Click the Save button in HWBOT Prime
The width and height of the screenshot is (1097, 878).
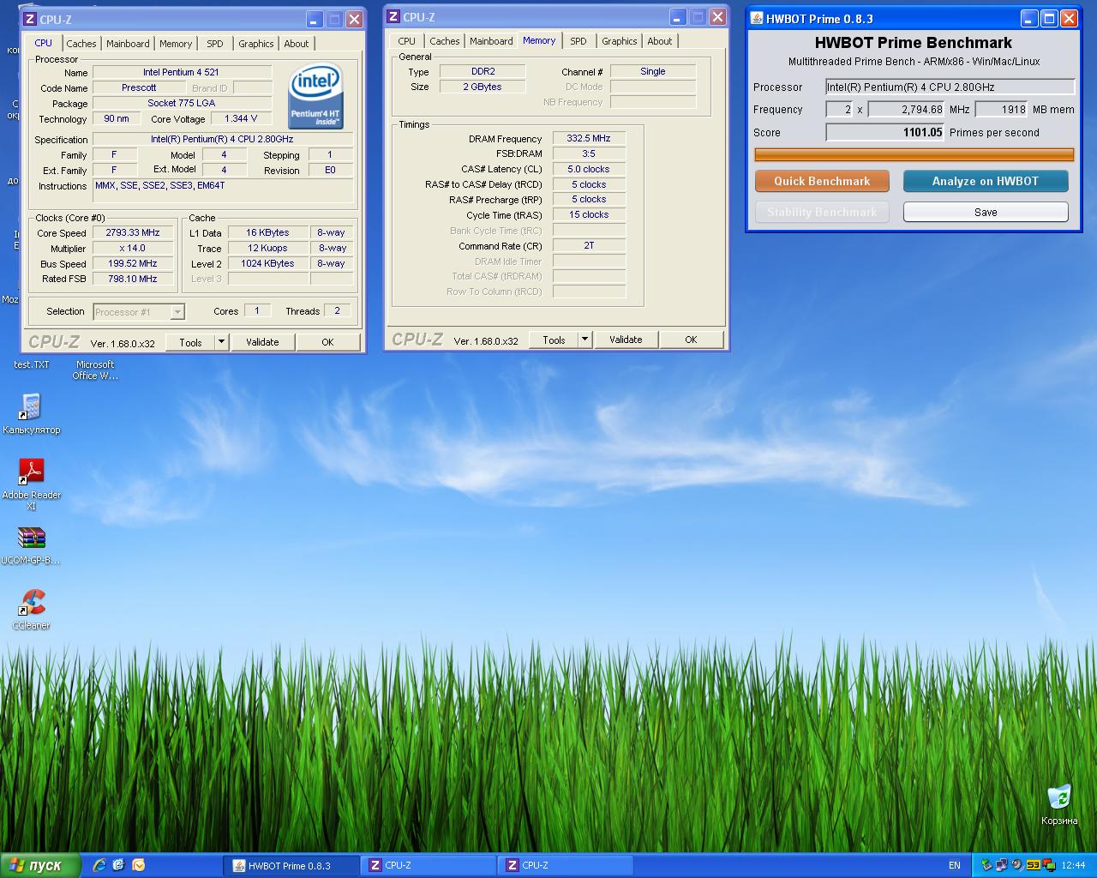[986, 212]
